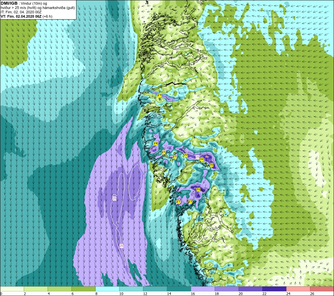
Task: Choose the dark teal 14–16 legend swatch
Action: (x=179, y=289)
